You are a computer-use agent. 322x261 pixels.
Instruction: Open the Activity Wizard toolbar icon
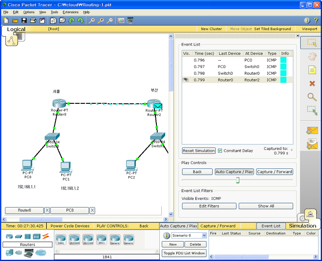click(x=42, y=20)
